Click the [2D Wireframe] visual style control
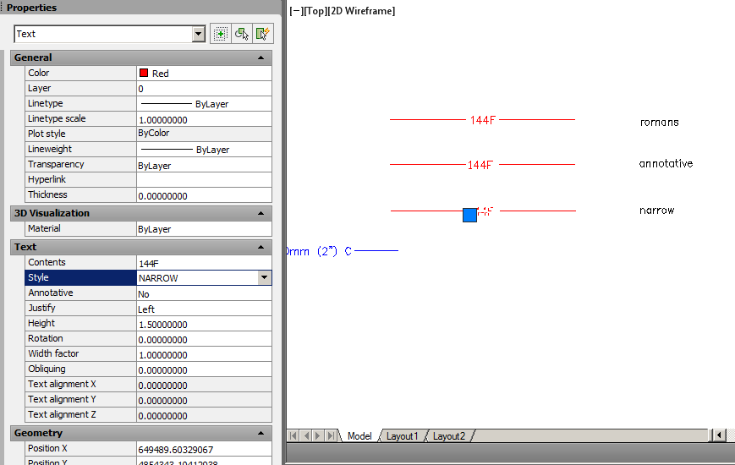The image size is (735, 465). tap(361, 11)
